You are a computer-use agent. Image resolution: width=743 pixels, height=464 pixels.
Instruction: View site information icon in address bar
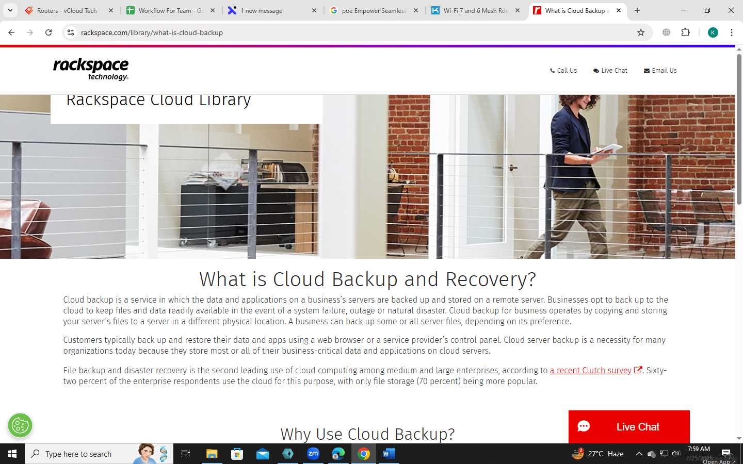(71, 32)
